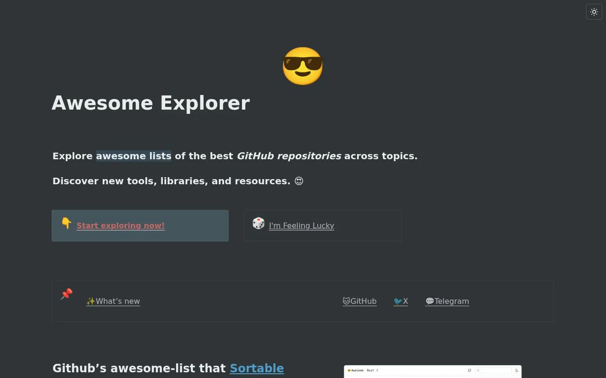Screen dimensions: 606x378
Task: Click the highlighted "awesome lists" text
Action: 134,156
